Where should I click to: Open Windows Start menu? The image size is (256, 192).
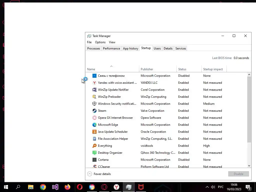point(6,187)
